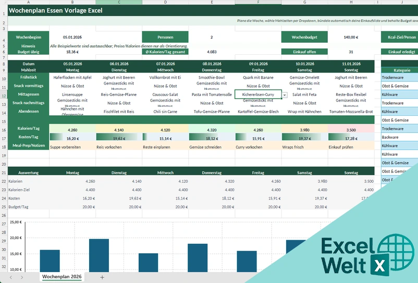Click the 25,00 € axis label in chart

click(x=16, y=222)
